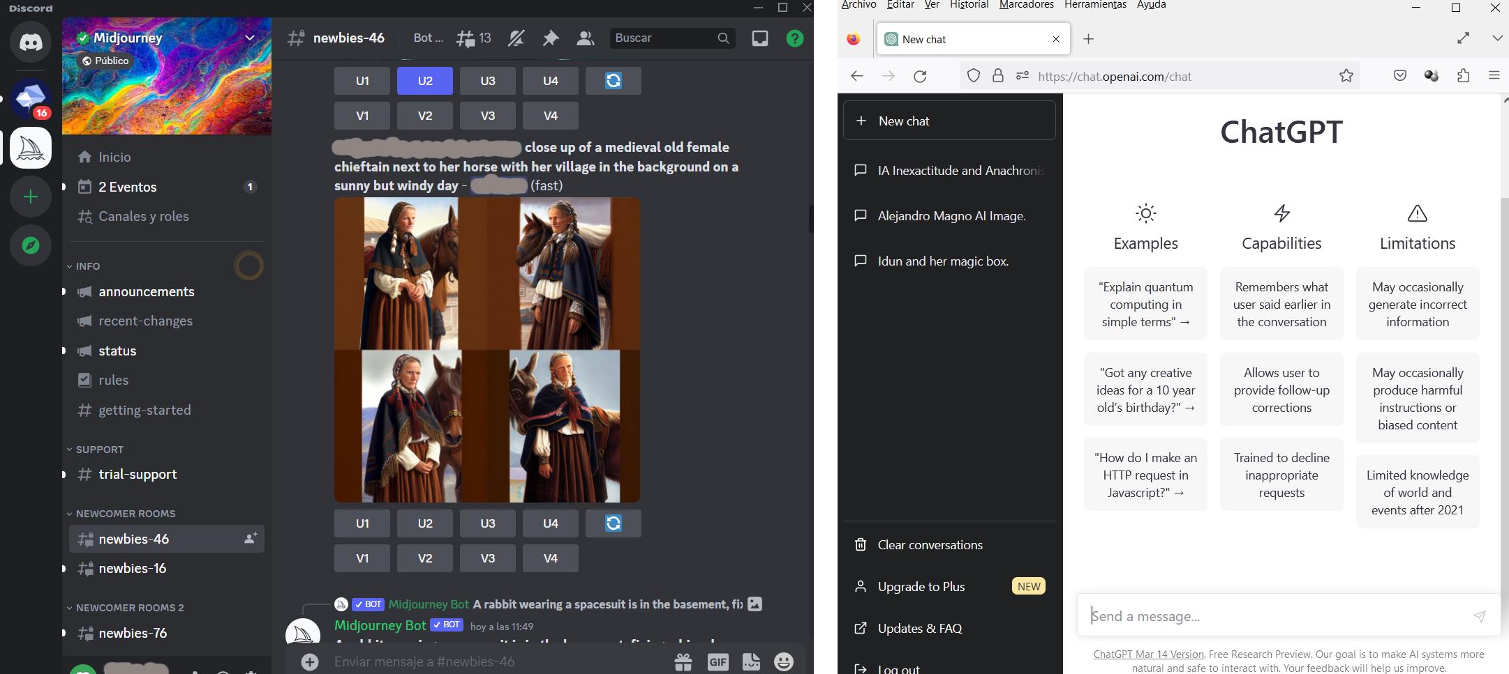Click the refresh icon beside the top U4
The width and height of the screenshot is (1509, 674).
pyautogui.click(x=613, y=81)
